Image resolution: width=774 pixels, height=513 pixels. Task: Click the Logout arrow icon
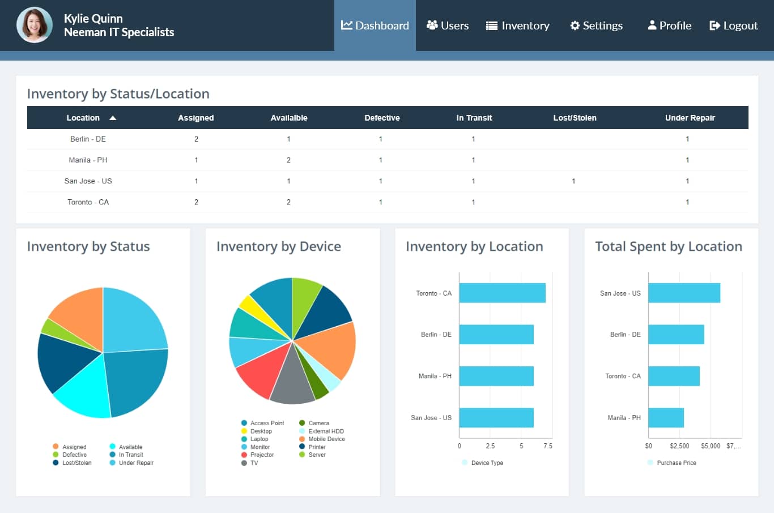pos(715,25)
